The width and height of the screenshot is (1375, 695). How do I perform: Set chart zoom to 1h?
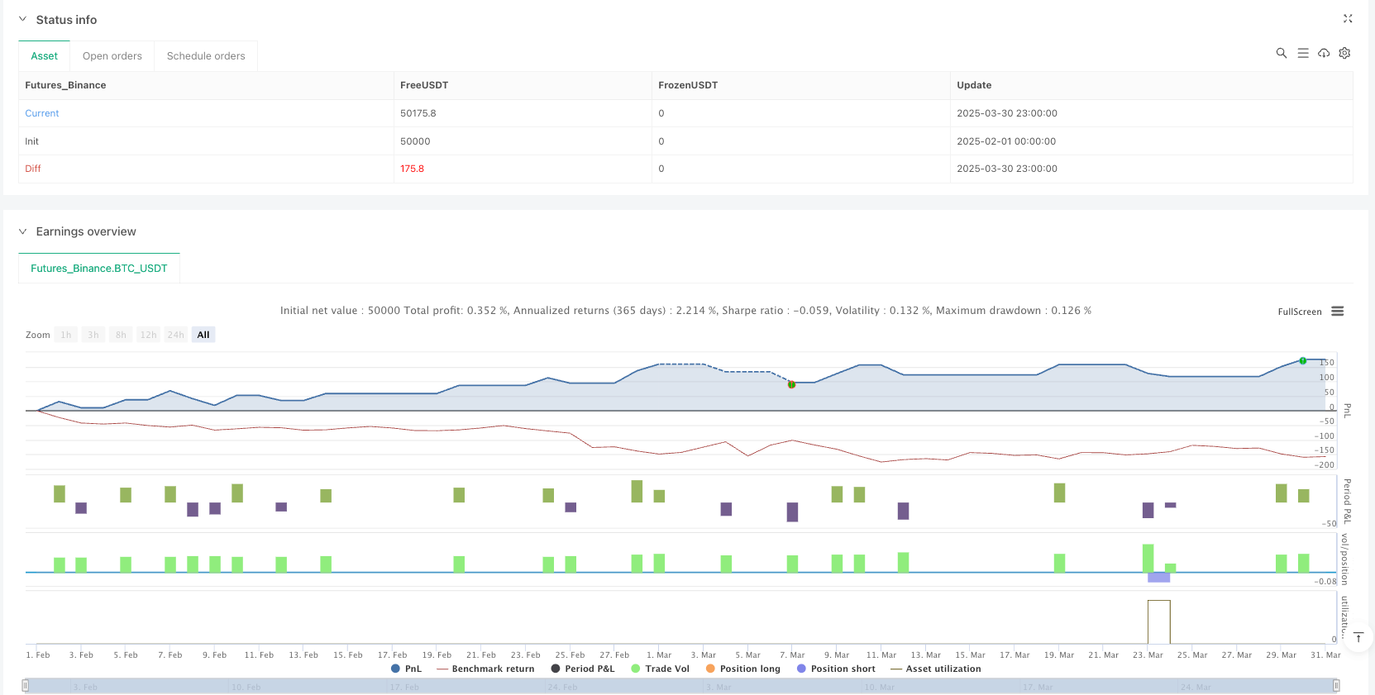pyautogui.click(x=66, y=335)
